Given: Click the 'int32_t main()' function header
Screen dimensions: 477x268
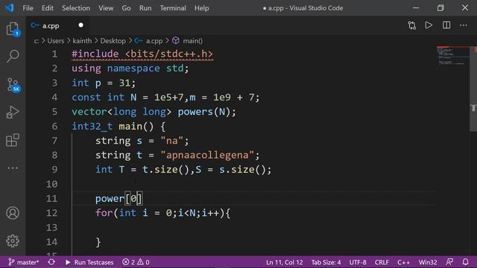Looking at the screenshot, I should pos(119,126).
